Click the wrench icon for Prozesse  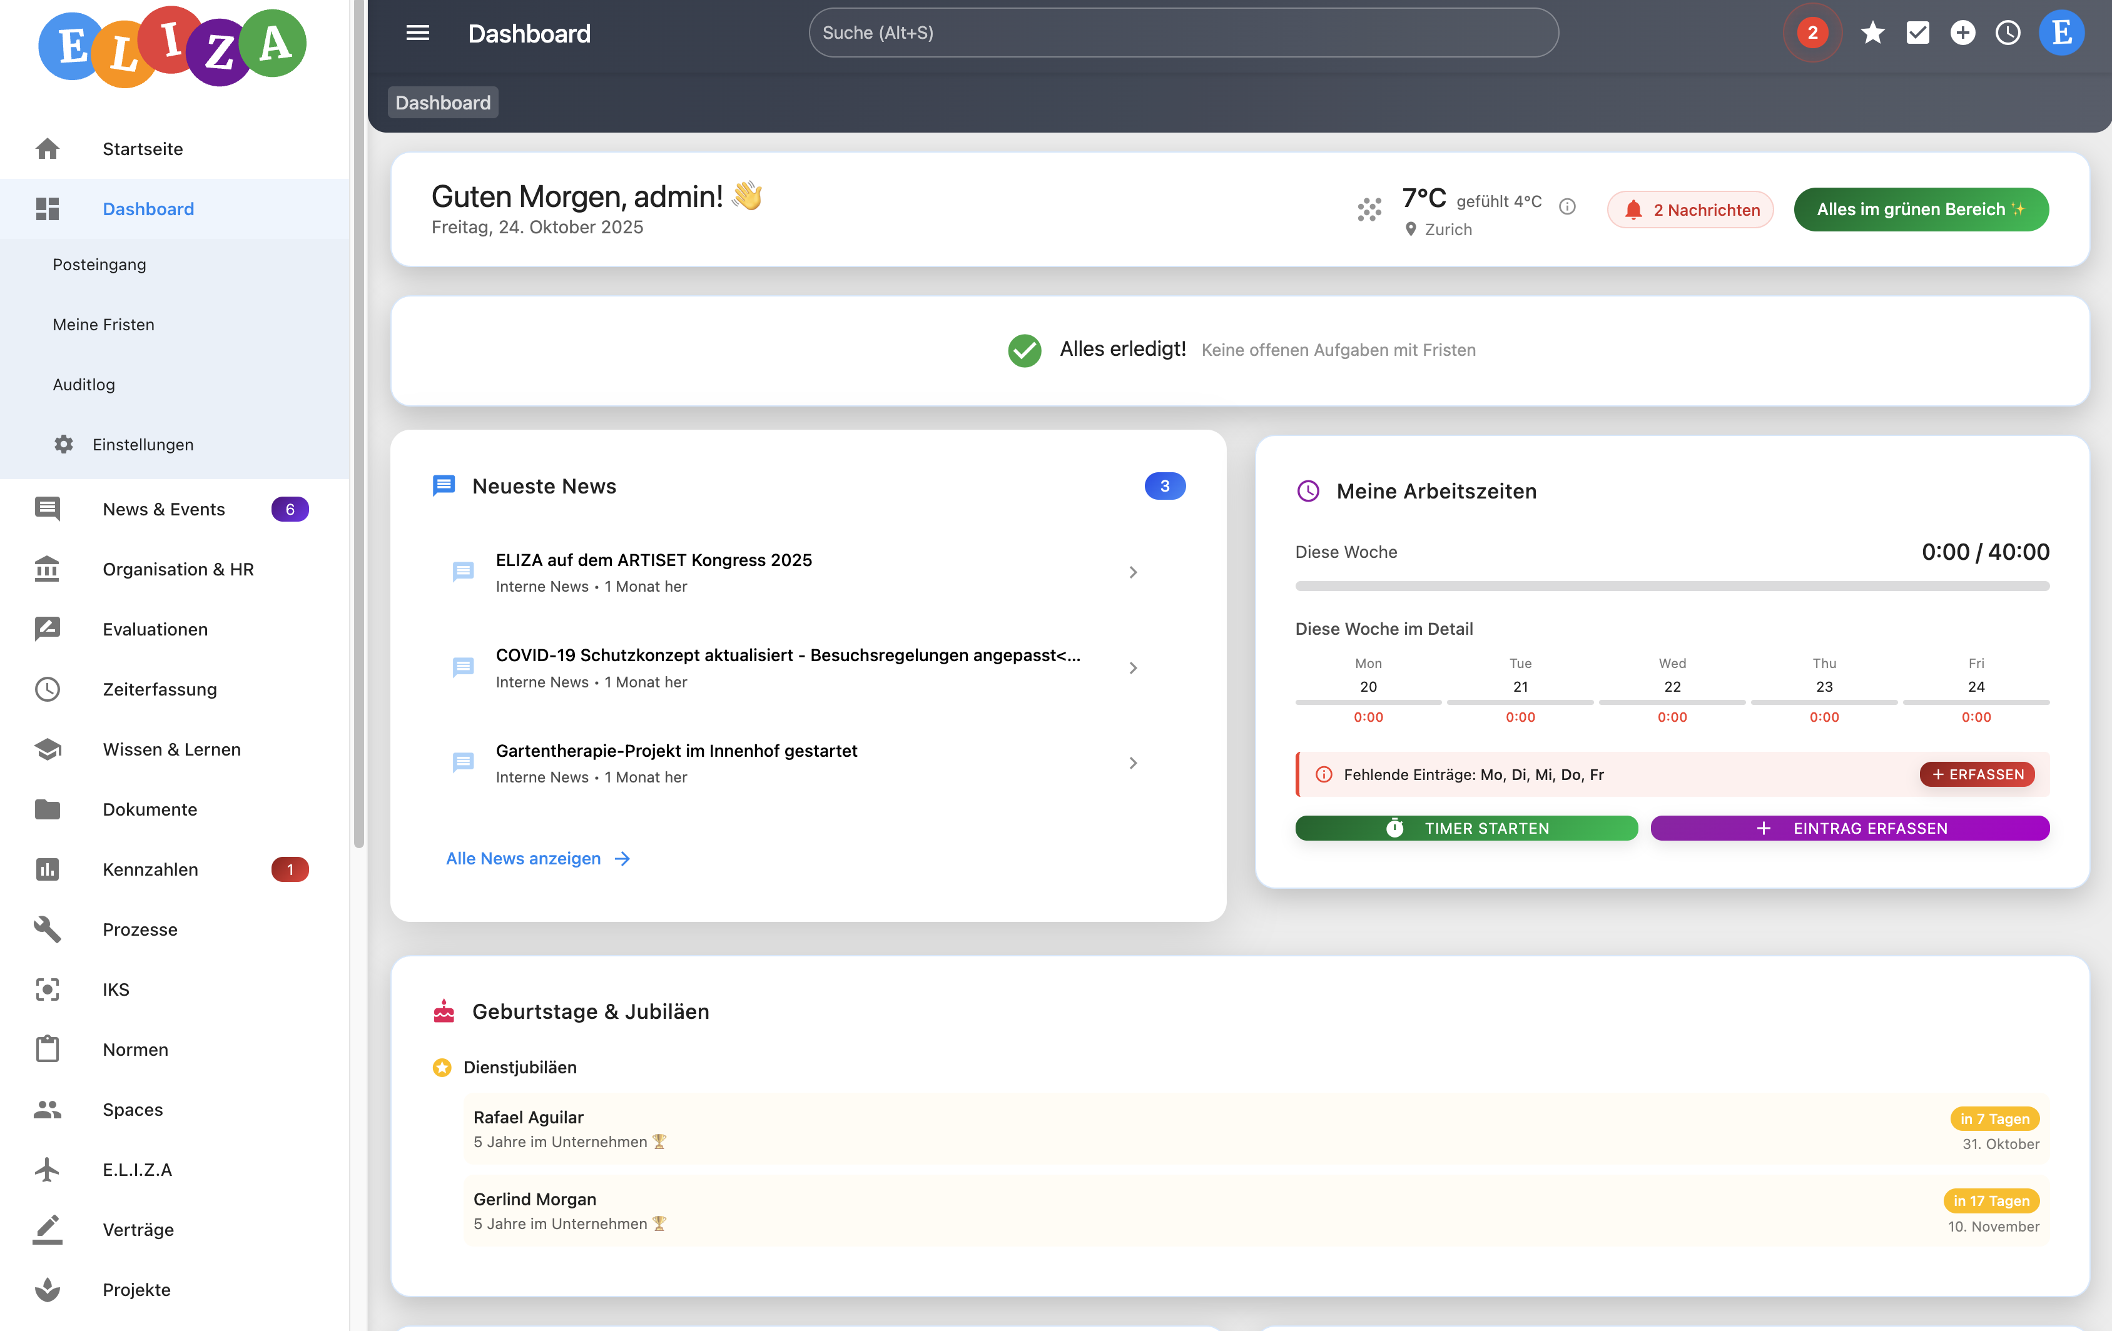point(46,929)
